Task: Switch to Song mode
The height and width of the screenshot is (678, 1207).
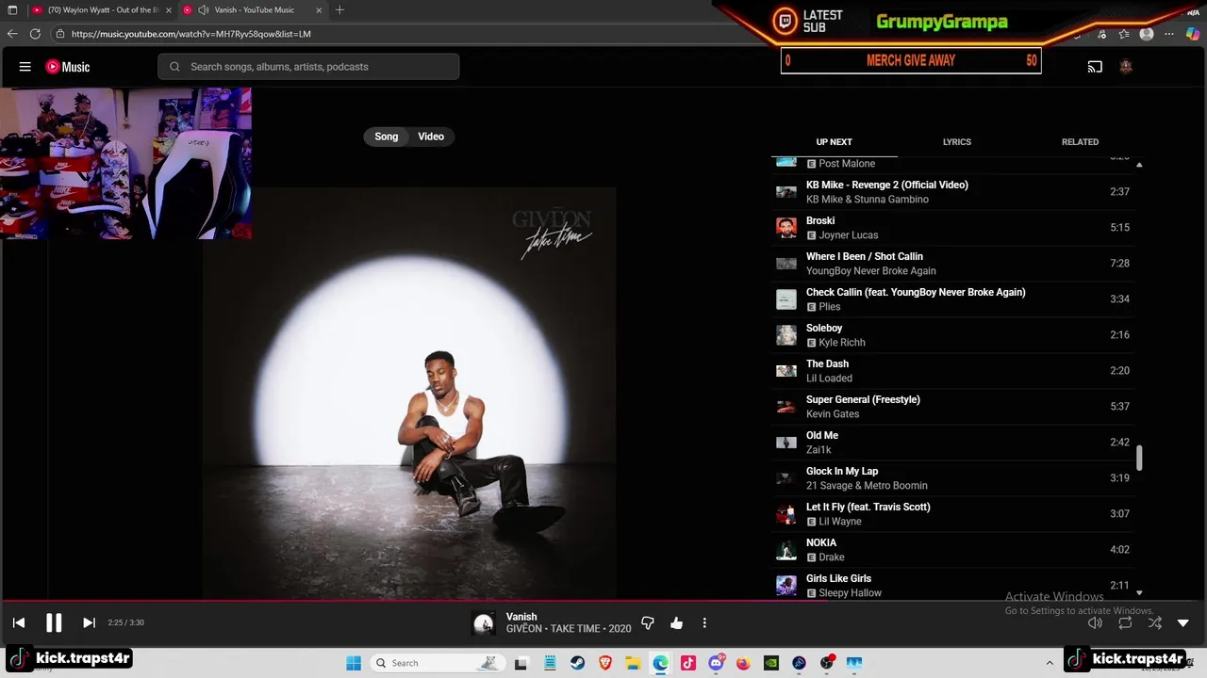Action: tap(387, 137)
